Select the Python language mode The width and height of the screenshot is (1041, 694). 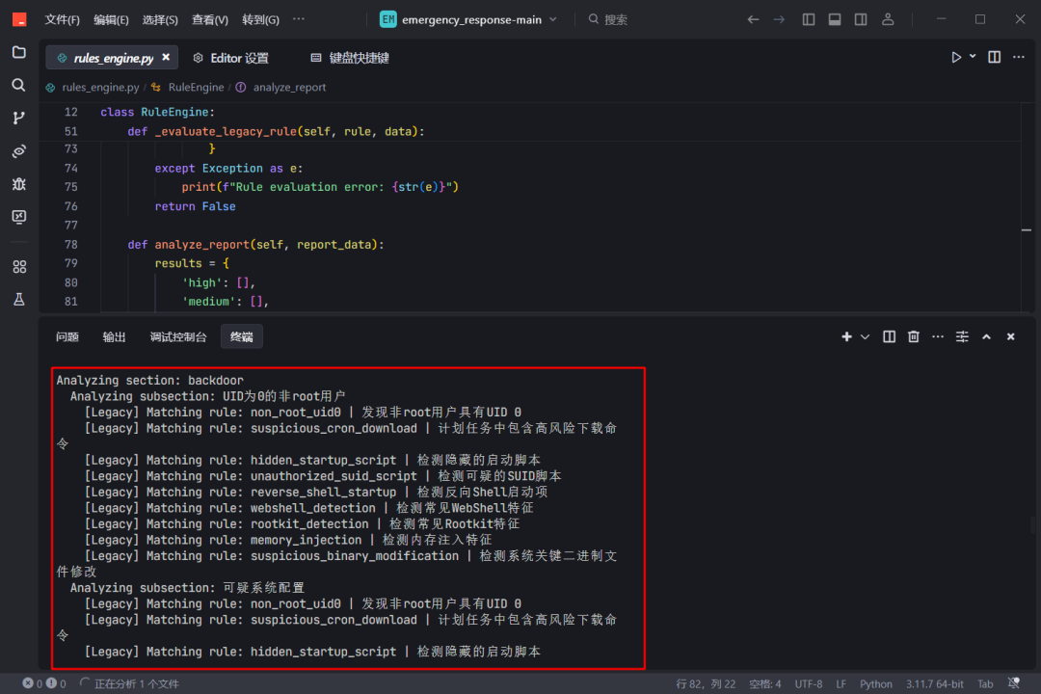875,683
